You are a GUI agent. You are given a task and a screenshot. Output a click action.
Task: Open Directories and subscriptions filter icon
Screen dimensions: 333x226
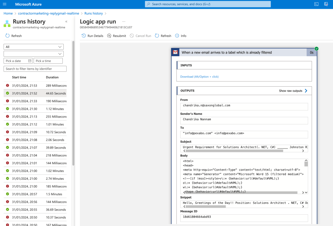326,4
